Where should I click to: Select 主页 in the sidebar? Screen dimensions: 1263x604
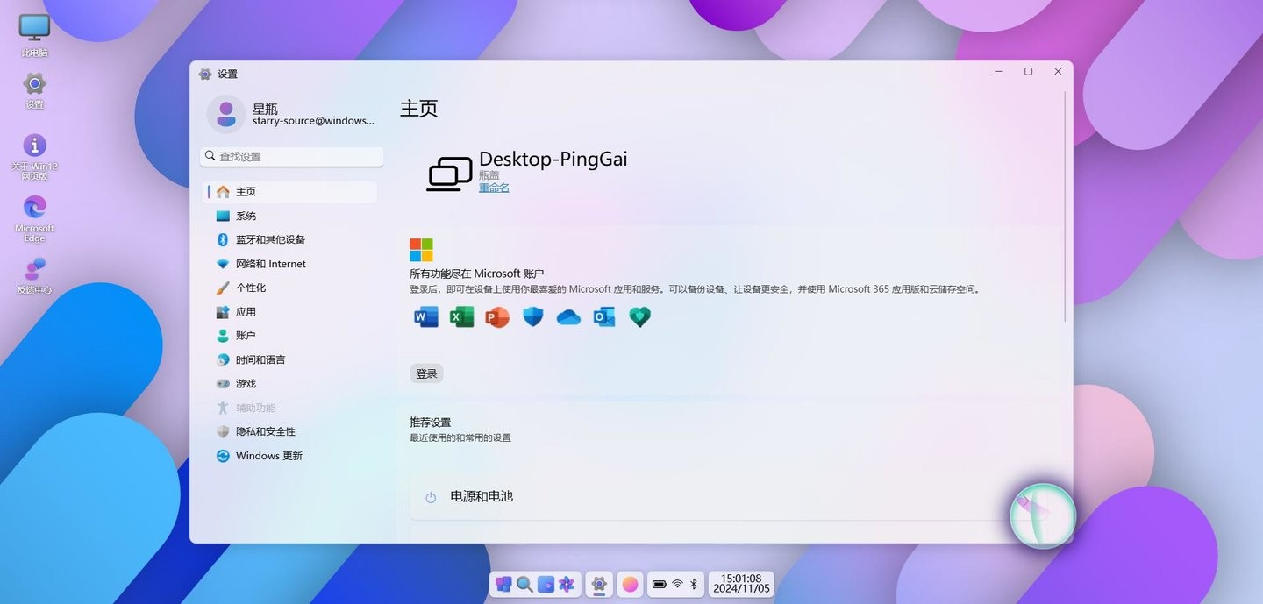pyautogui.click(x=292, y=192)
